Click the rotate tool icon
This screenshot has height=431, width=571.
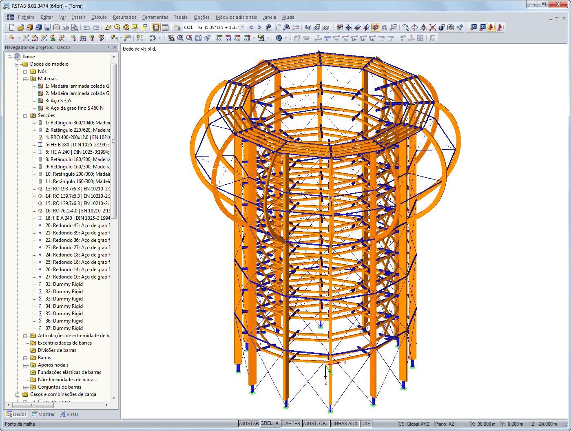coord(415,27)
